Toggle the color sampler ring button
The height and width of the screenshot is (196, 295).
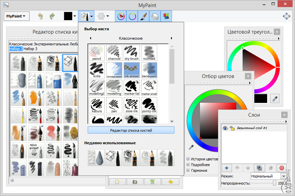point(132,16)
